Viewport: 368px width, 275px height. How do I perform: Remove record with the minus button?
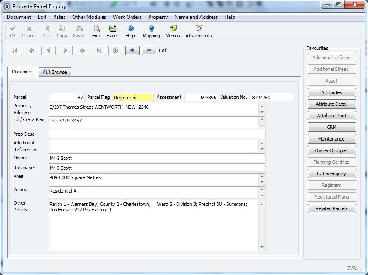(149, 50)
